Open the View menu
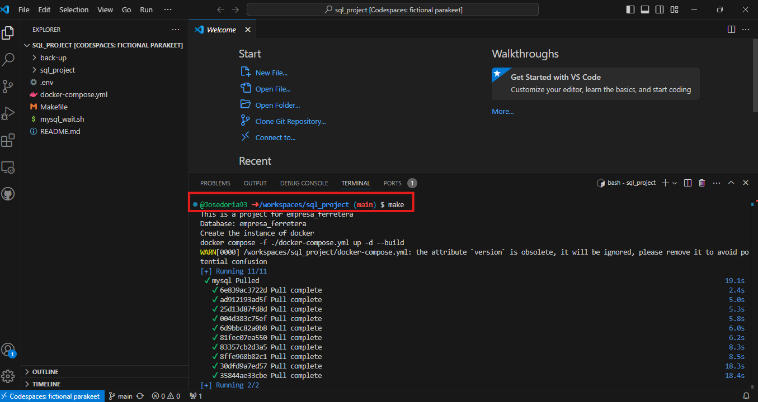Screen dimensions: 758x402 pos(105,9)
